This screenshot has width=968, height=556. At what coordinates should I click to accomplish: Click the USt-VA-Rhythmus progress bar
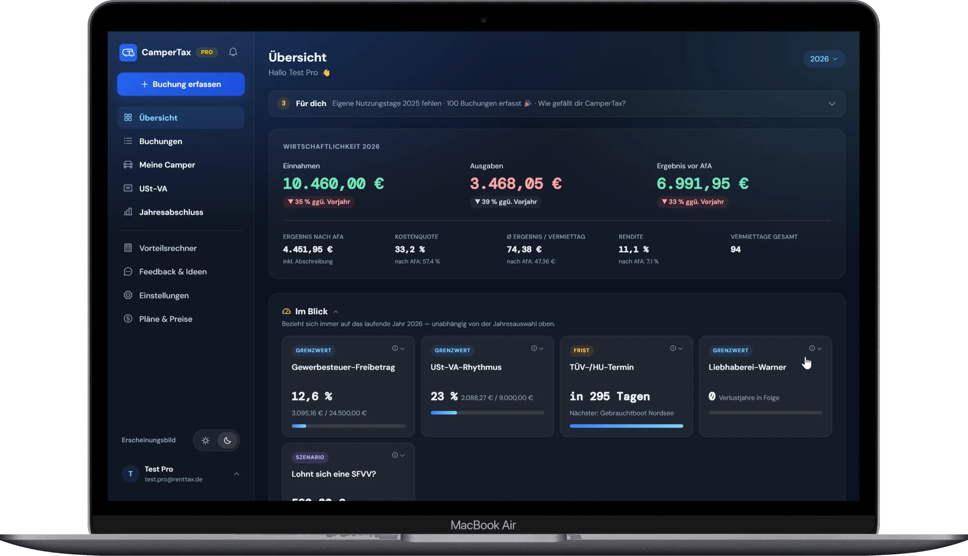click(488, 413)
